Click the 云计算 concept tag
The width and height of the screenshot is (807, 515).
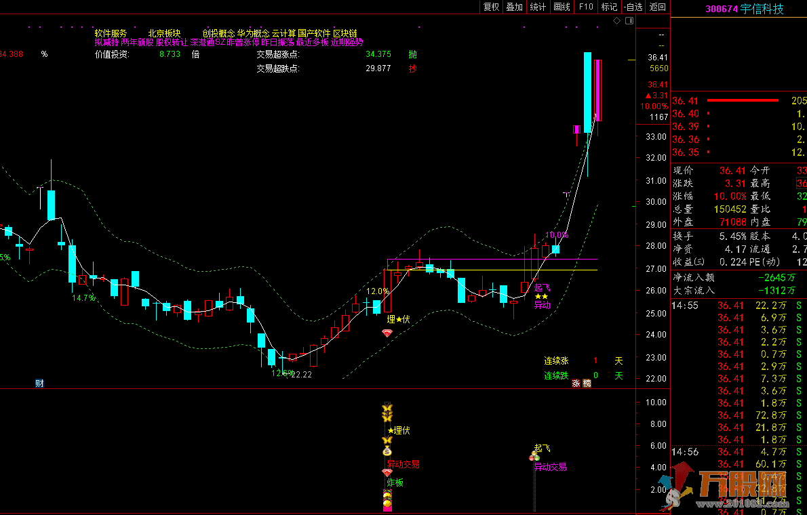(283, 33)
